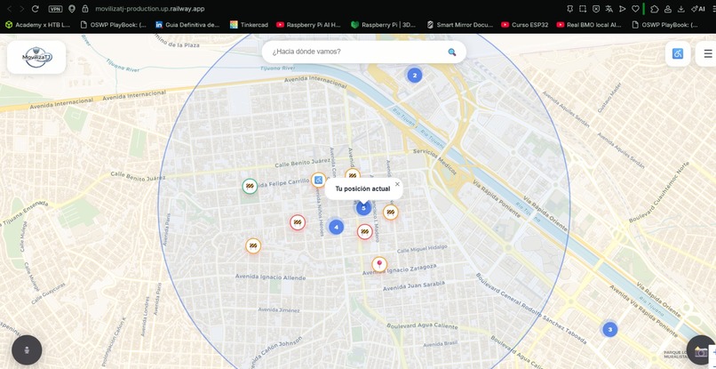Open the wheelchair accessibility mode button
The height and width of the screenshot is (369, 716).
[x=678, y=53]
